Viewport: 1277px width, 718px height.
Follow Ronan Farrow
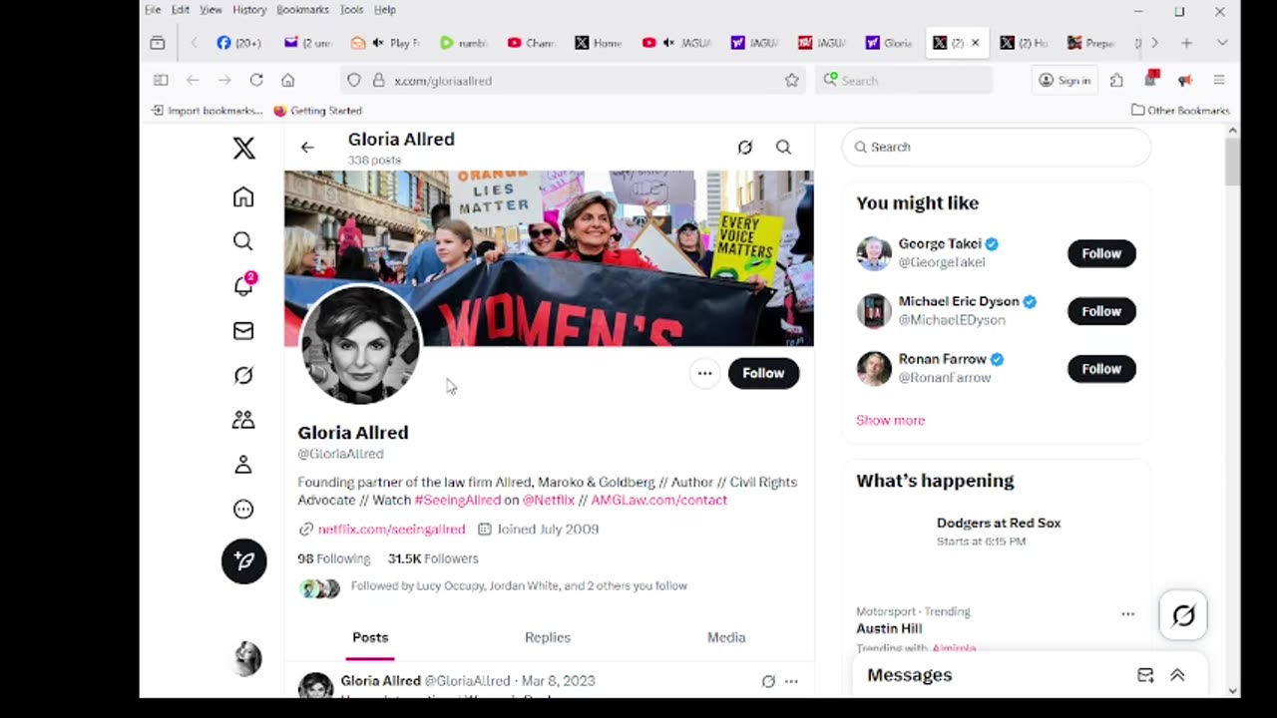click(x=1101, y=369)
